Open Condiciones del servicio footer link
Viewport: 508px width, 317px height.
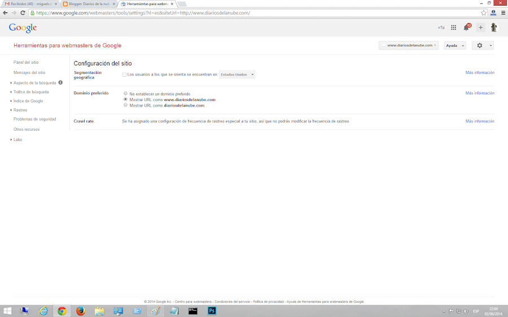coord(233,301)
